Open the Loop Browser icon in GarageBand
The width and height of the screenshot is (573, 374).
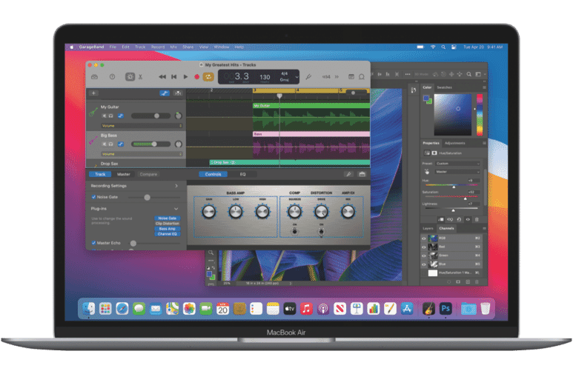(x=362, y=77)
